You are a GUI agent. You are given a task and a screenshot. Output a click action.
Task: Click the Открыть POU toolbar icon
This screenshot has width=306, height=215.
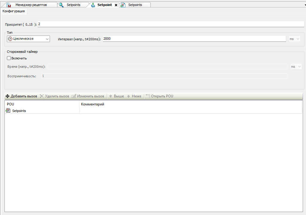point(147,96)
